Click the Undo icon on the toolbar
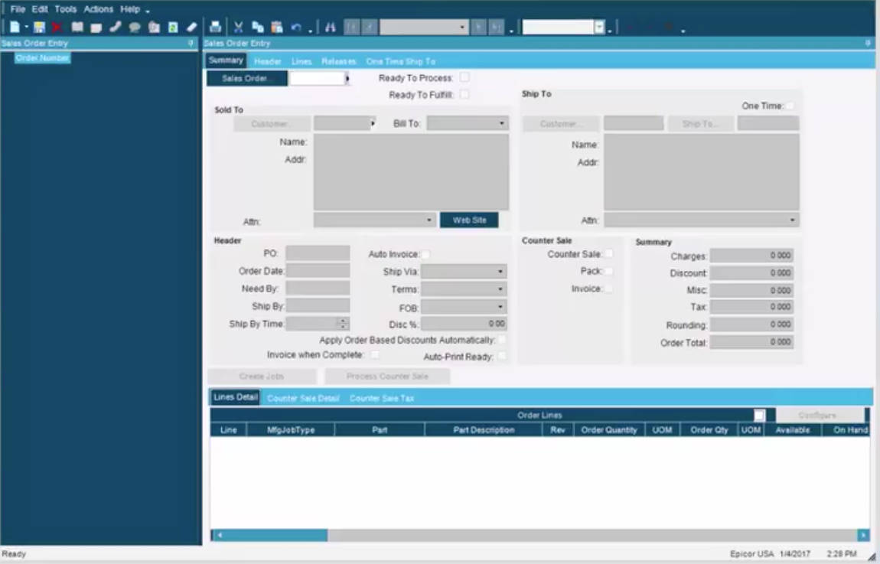This screenshot has height=564, width=880. tap(294, 25)
